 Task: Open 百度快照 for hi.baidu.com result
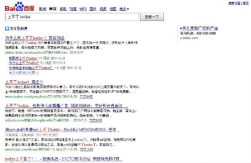[x=96, y=120]
